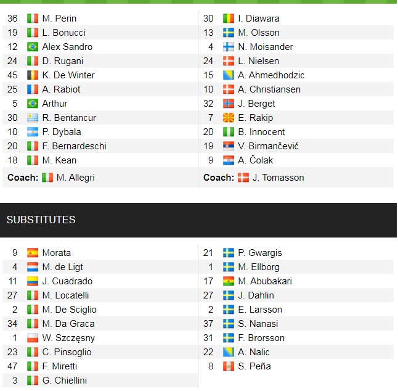Select coach M. Allegri's name
This screenshot has width=398, height=391.
tap(76, 178)
